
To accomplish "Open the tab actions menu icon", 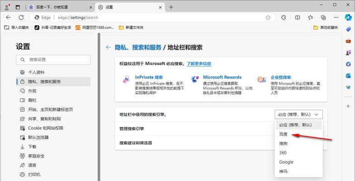I will [x=18, y=7].
